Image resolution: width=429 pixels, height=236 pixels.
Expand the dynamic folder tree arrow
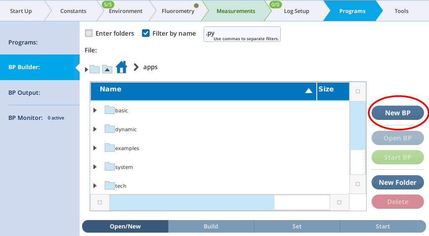(x=95, y=129)
